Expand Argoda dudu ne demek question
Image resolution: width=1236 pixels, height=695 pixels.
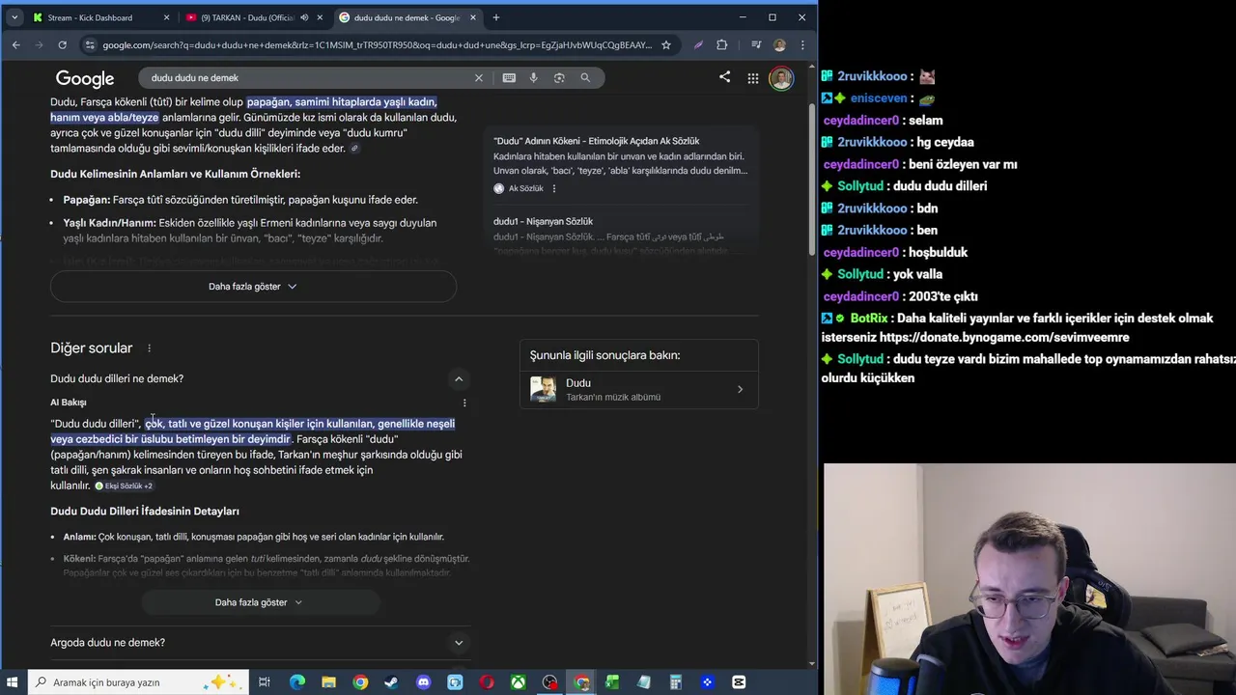(x=459, y=643)
